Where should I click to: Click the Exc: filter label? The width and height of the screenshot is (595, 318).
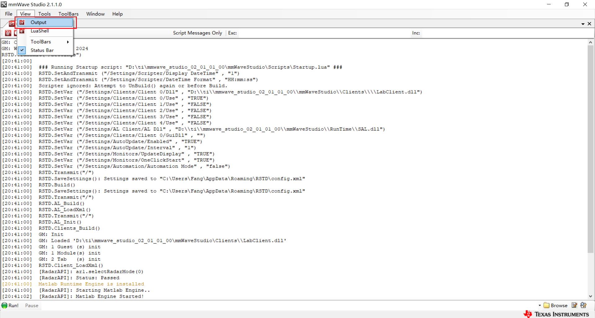tap(232, 33)
